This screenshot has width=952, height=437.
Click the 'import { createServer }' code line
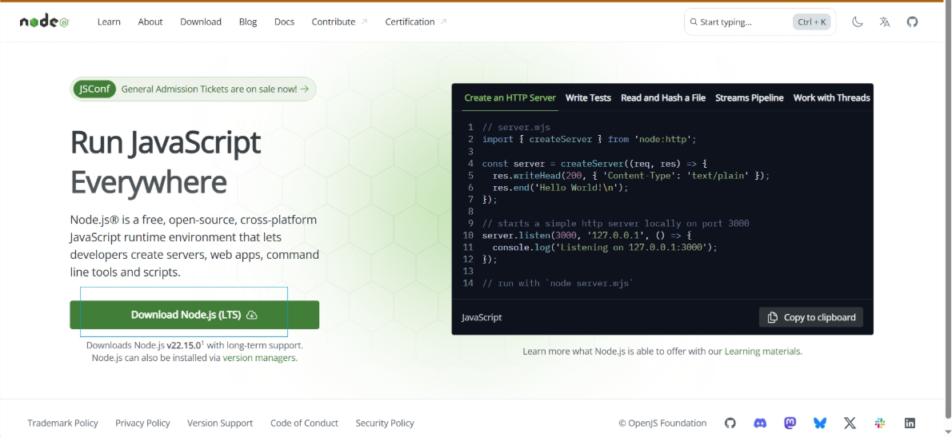tap(589, 139)
